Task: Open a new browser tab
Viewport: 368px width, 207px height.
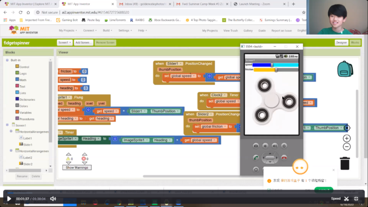Action: coord(293,4)
